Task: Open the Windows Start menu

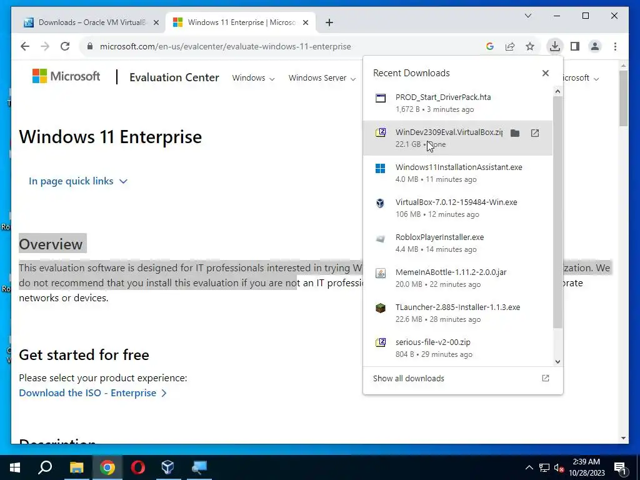Action: click(x=15, y=467)
